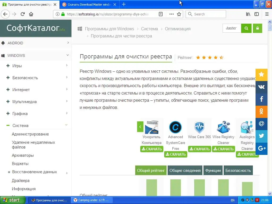Image resolution: width=272 pixels, height=204 pixels.
Task: Focus the browser Search field
Action: coord(206,14)
